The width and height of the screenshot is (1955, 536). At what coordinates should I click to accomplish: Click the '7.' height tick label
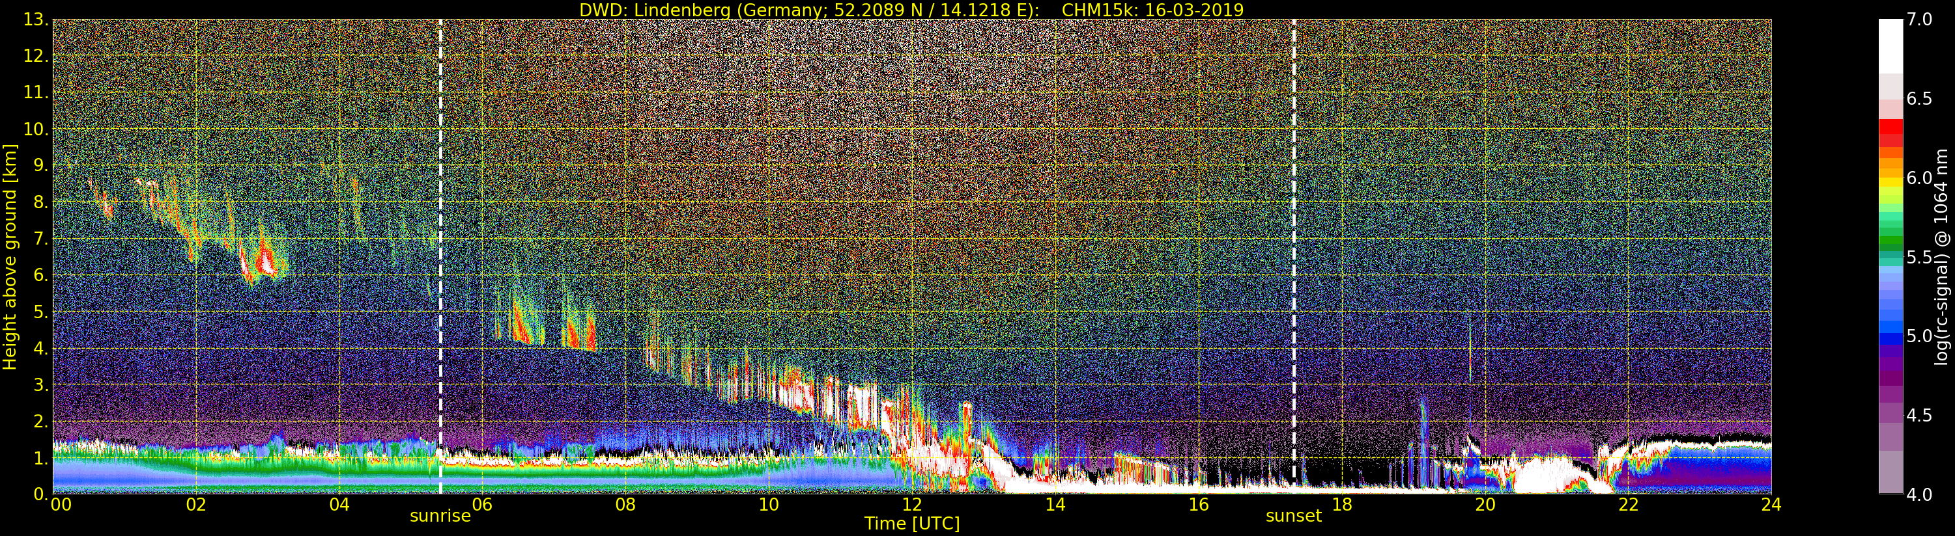point(41,239)
